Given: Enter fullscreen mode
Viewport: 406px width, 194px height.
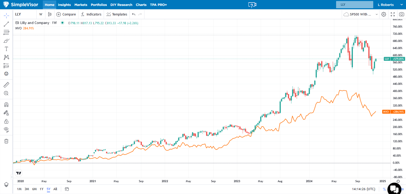Looking at the screenshot, I should pyautogui.click(x=393, y=14).
